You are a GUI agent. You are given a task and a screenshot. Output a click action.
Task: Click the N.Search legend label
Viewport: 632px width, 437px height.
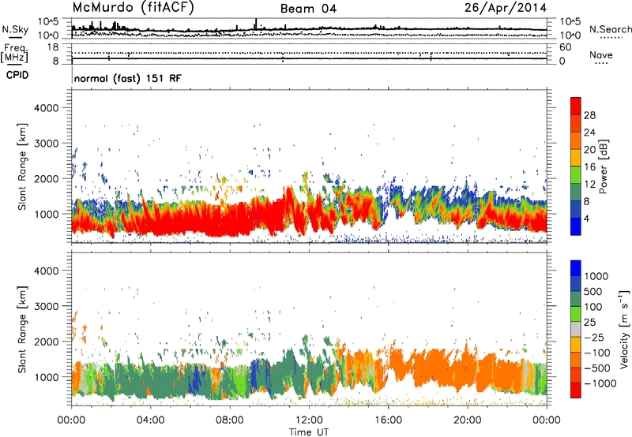(x=610, y=29)
